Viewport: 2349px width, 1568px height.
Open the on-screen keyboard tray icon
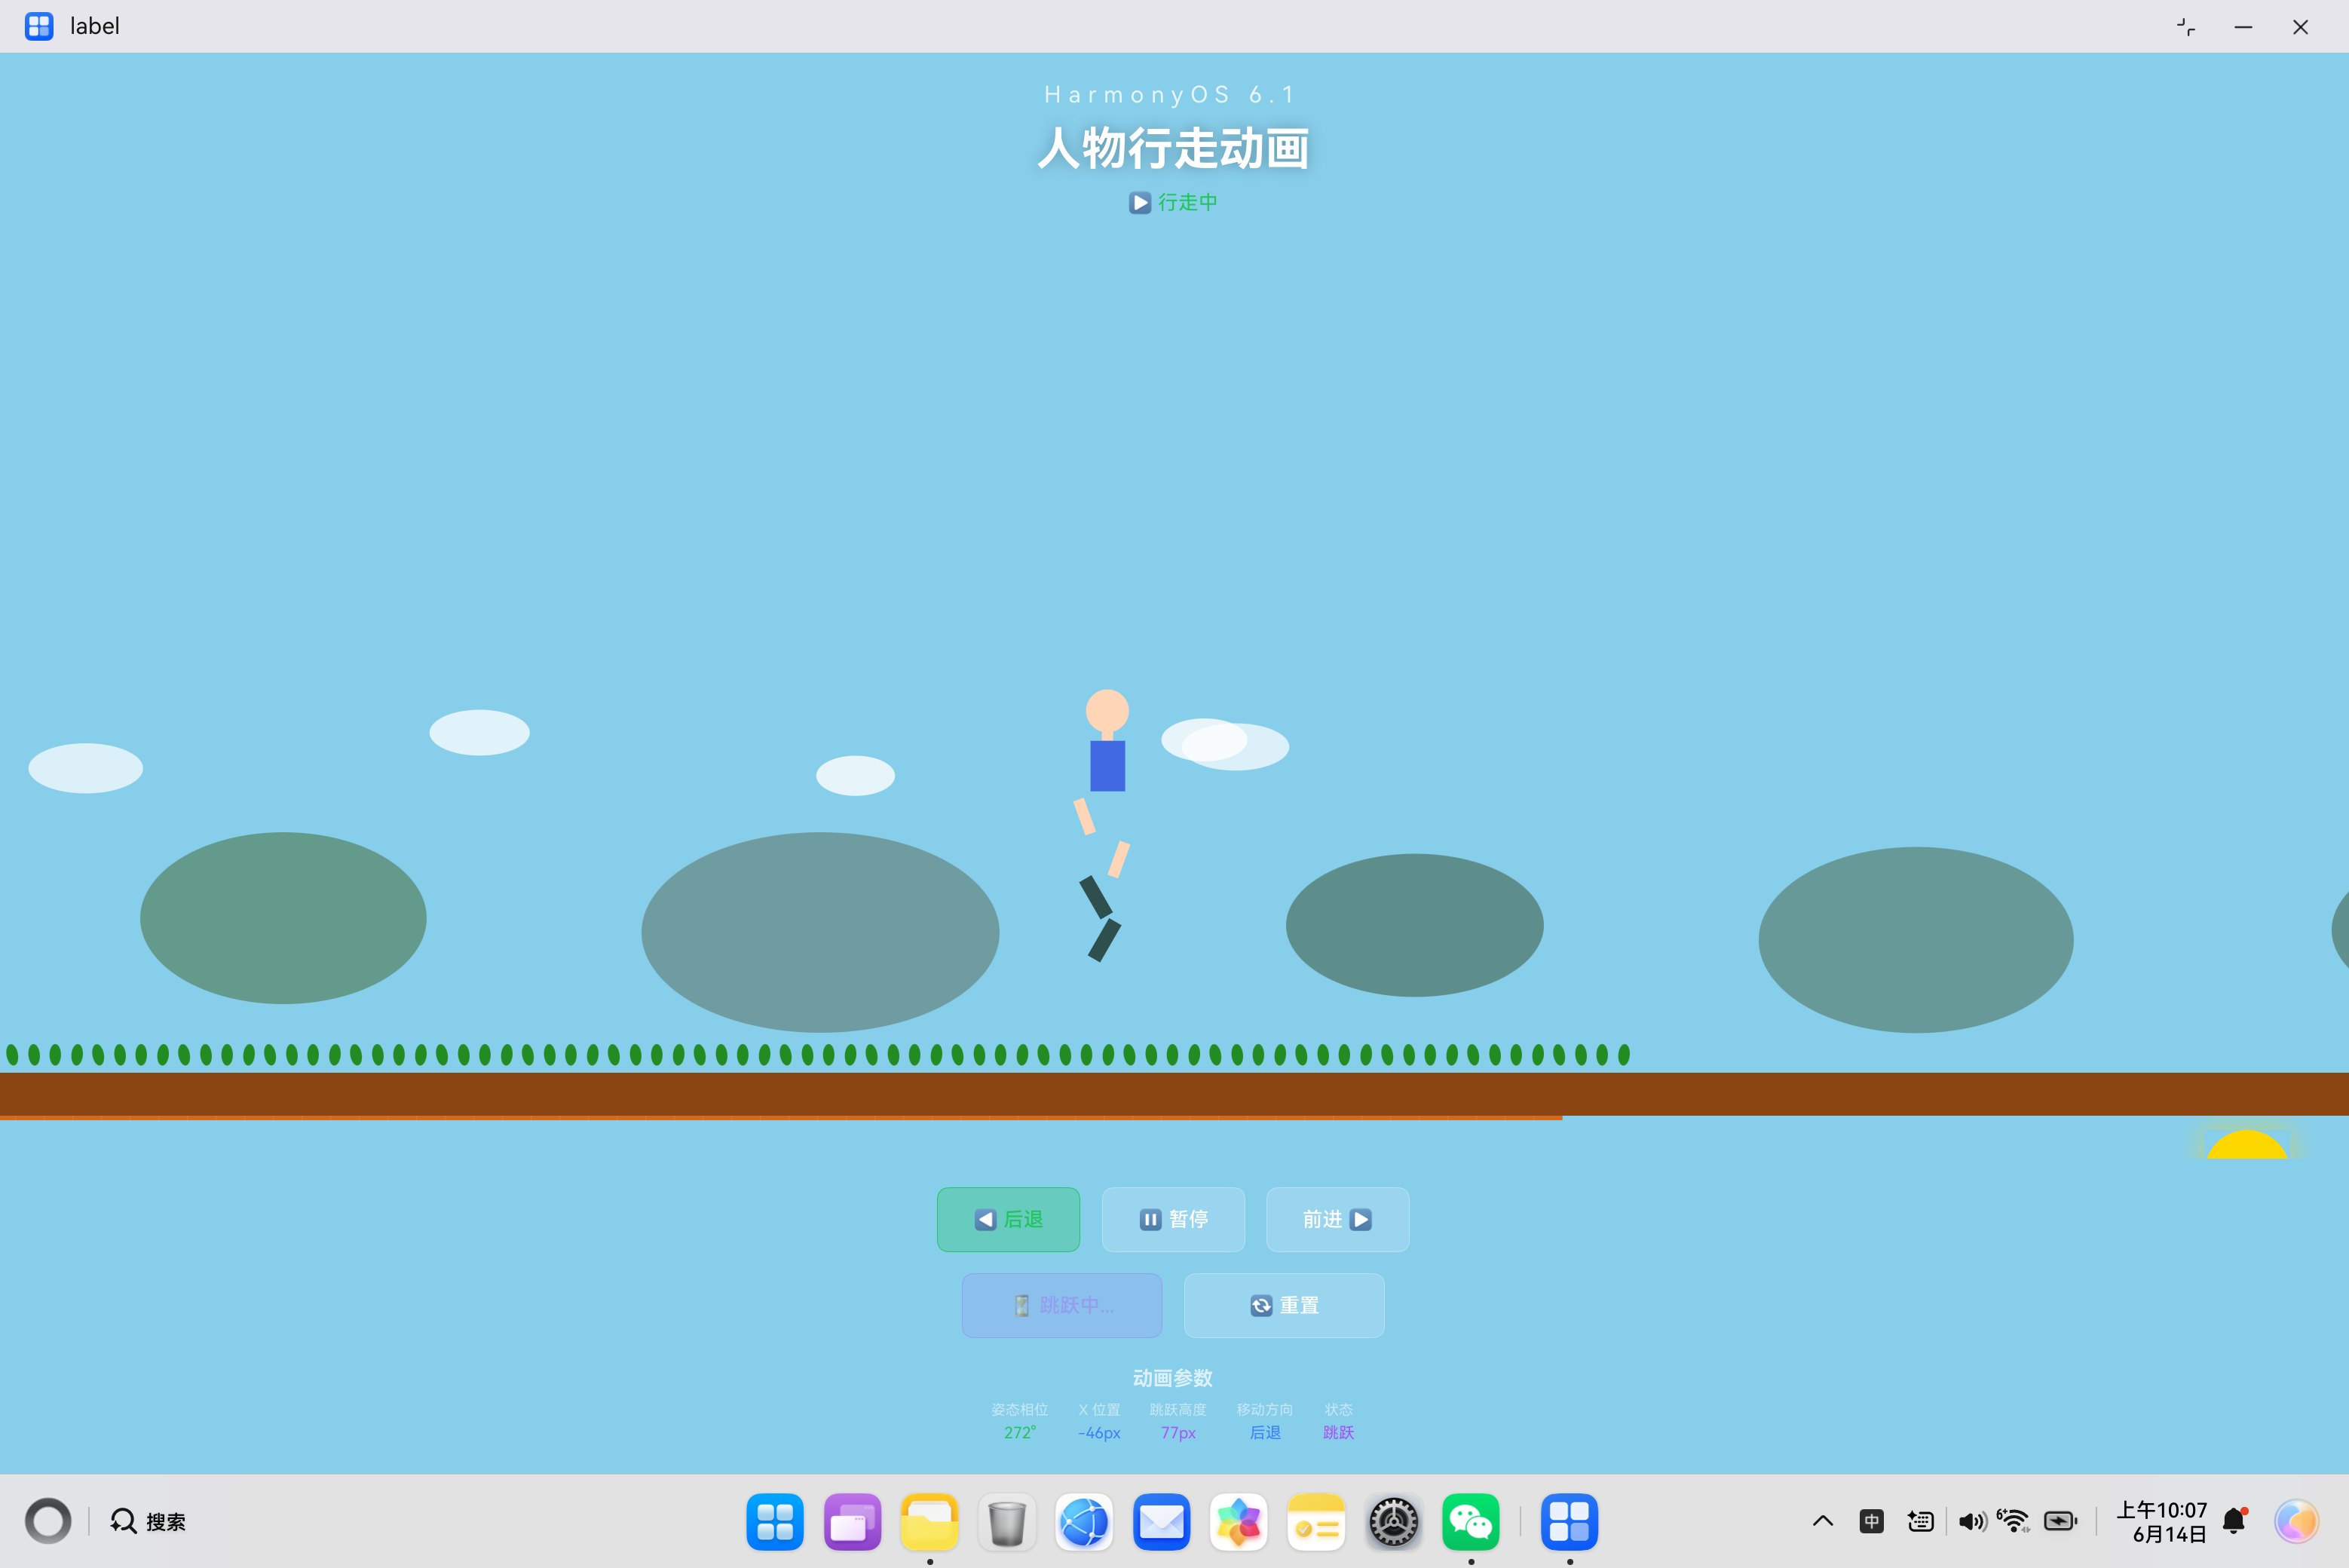[x=1920, y=1521]
